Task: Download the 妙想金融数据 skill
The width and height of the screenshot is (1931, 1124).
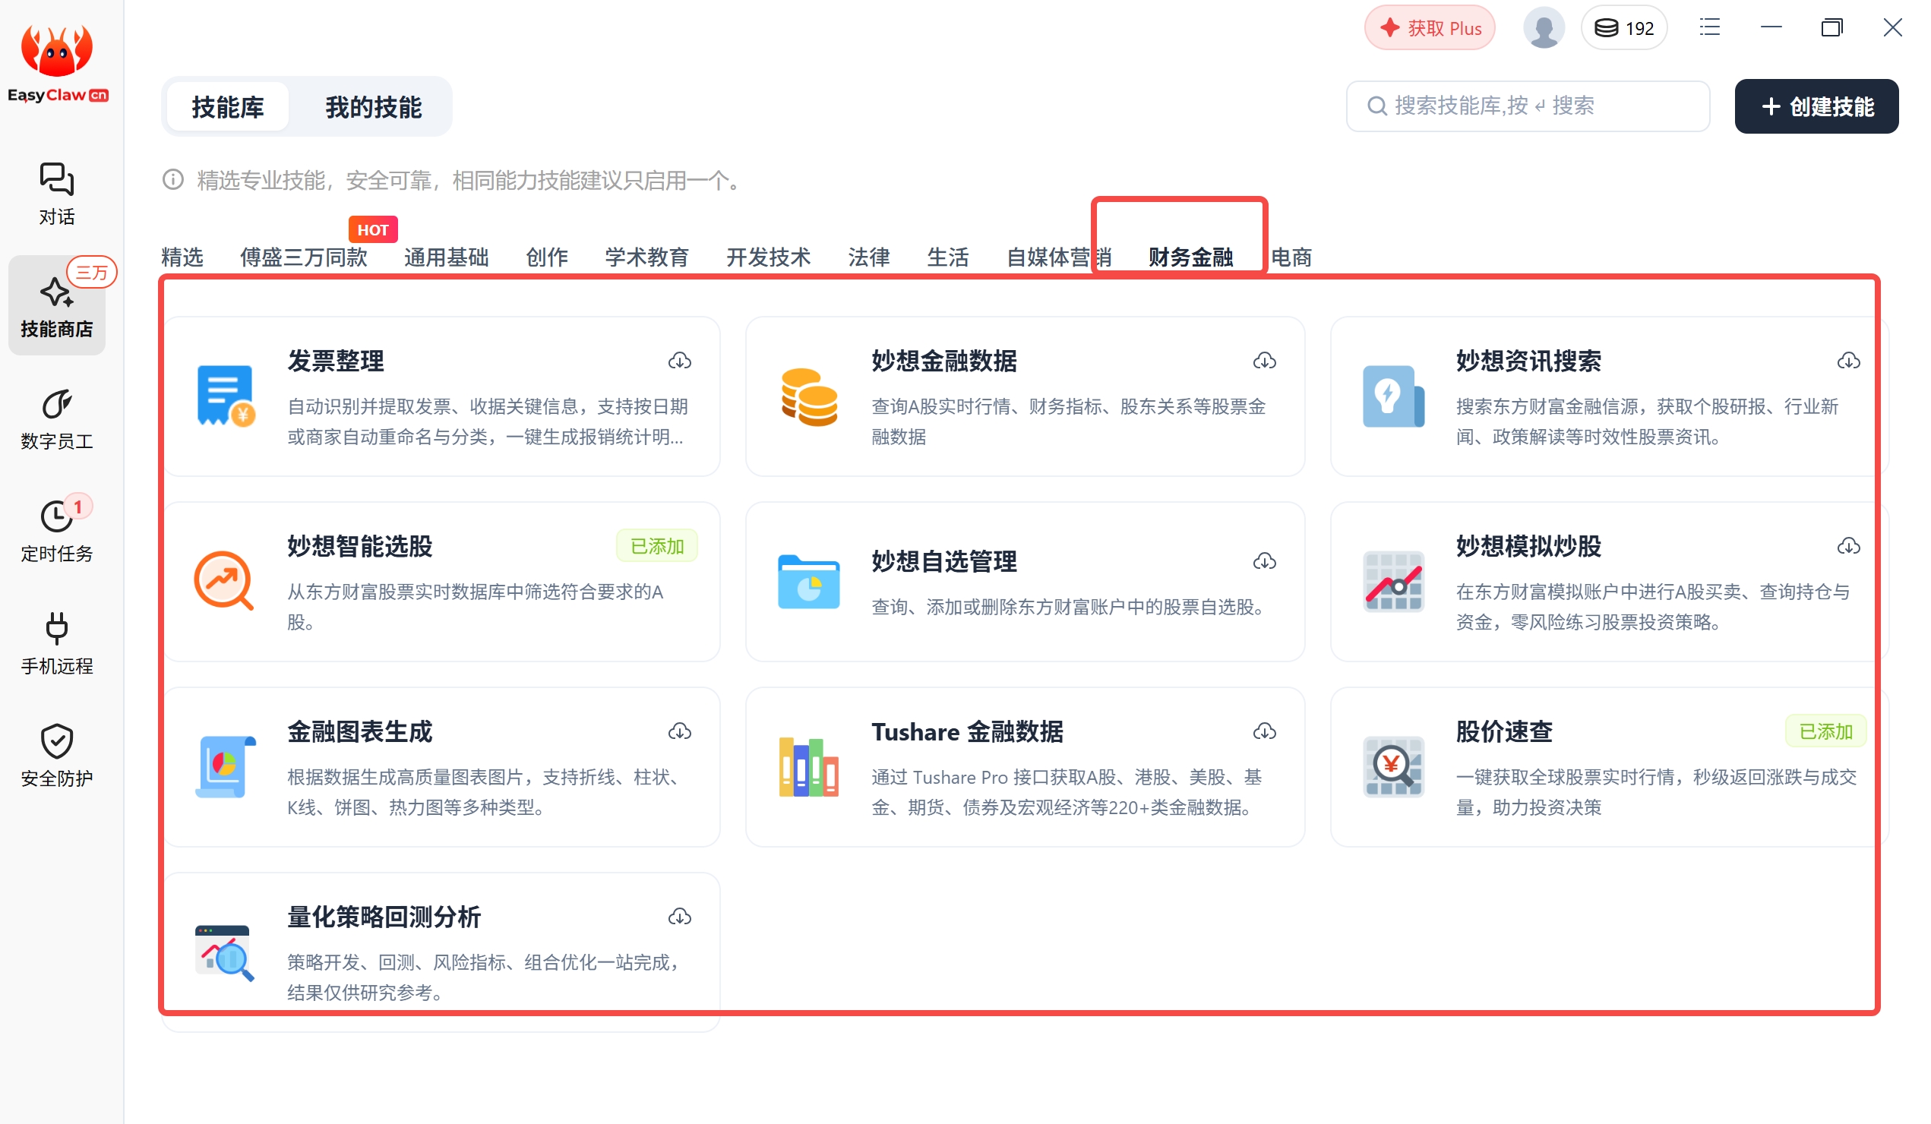Action: [x=1264, y=361]
